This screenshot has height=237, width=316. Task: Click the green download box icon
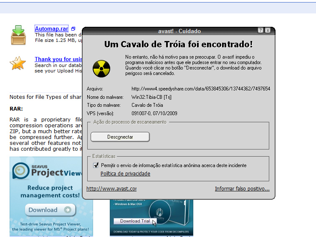pyautogui.click(x=18, y=35)
